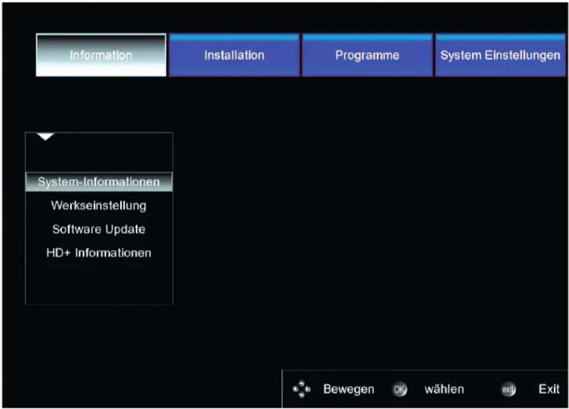This screenshot has height=409, width=569.
Task: Click the Bewegen hint label
Action: 349,389
